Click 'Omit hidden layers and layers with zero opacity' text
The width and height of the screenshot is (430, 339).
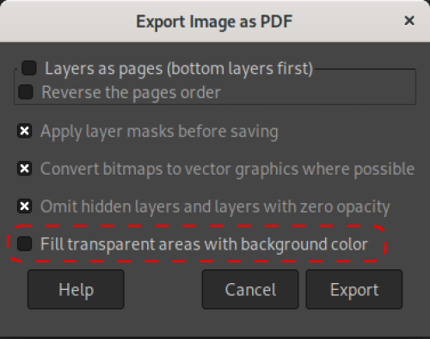[215, 206]
